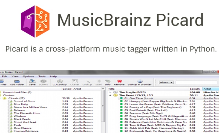Select Clouds (27) cluster
This screenshot has width=219, height=133.
[16, 98]
